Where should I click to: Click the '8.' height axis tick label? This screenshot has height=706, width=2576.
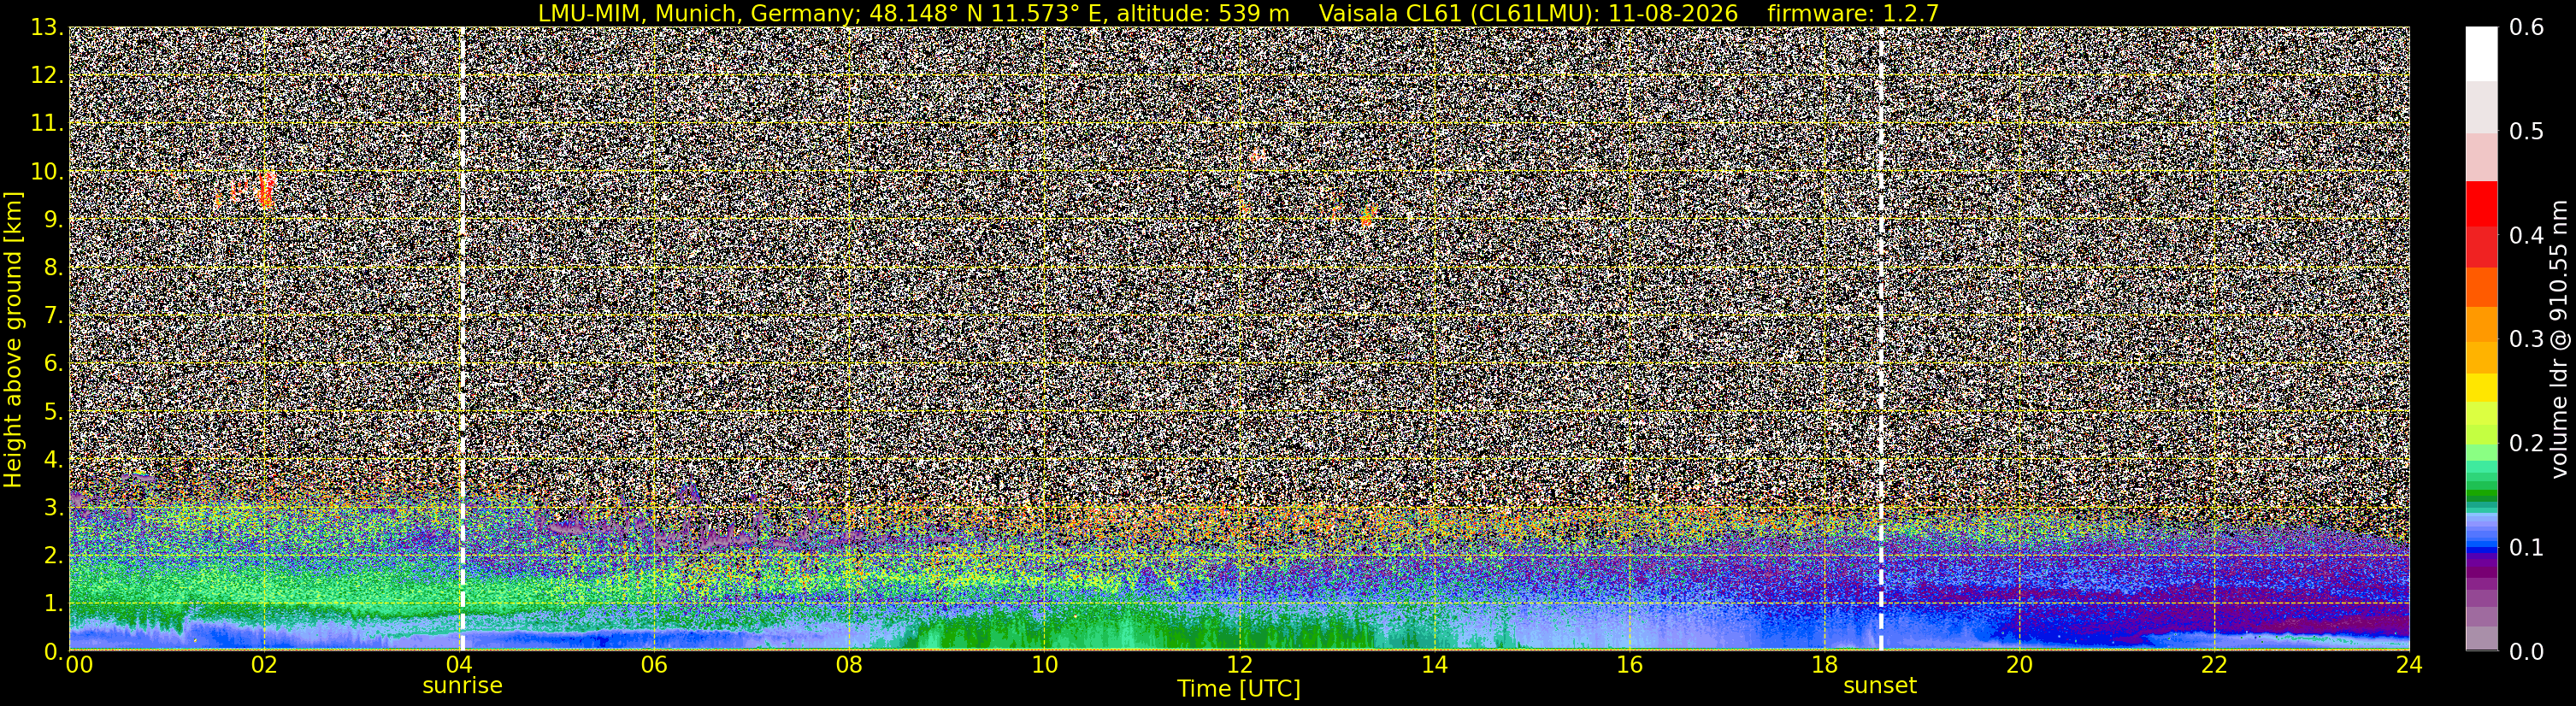click(54, 268)
